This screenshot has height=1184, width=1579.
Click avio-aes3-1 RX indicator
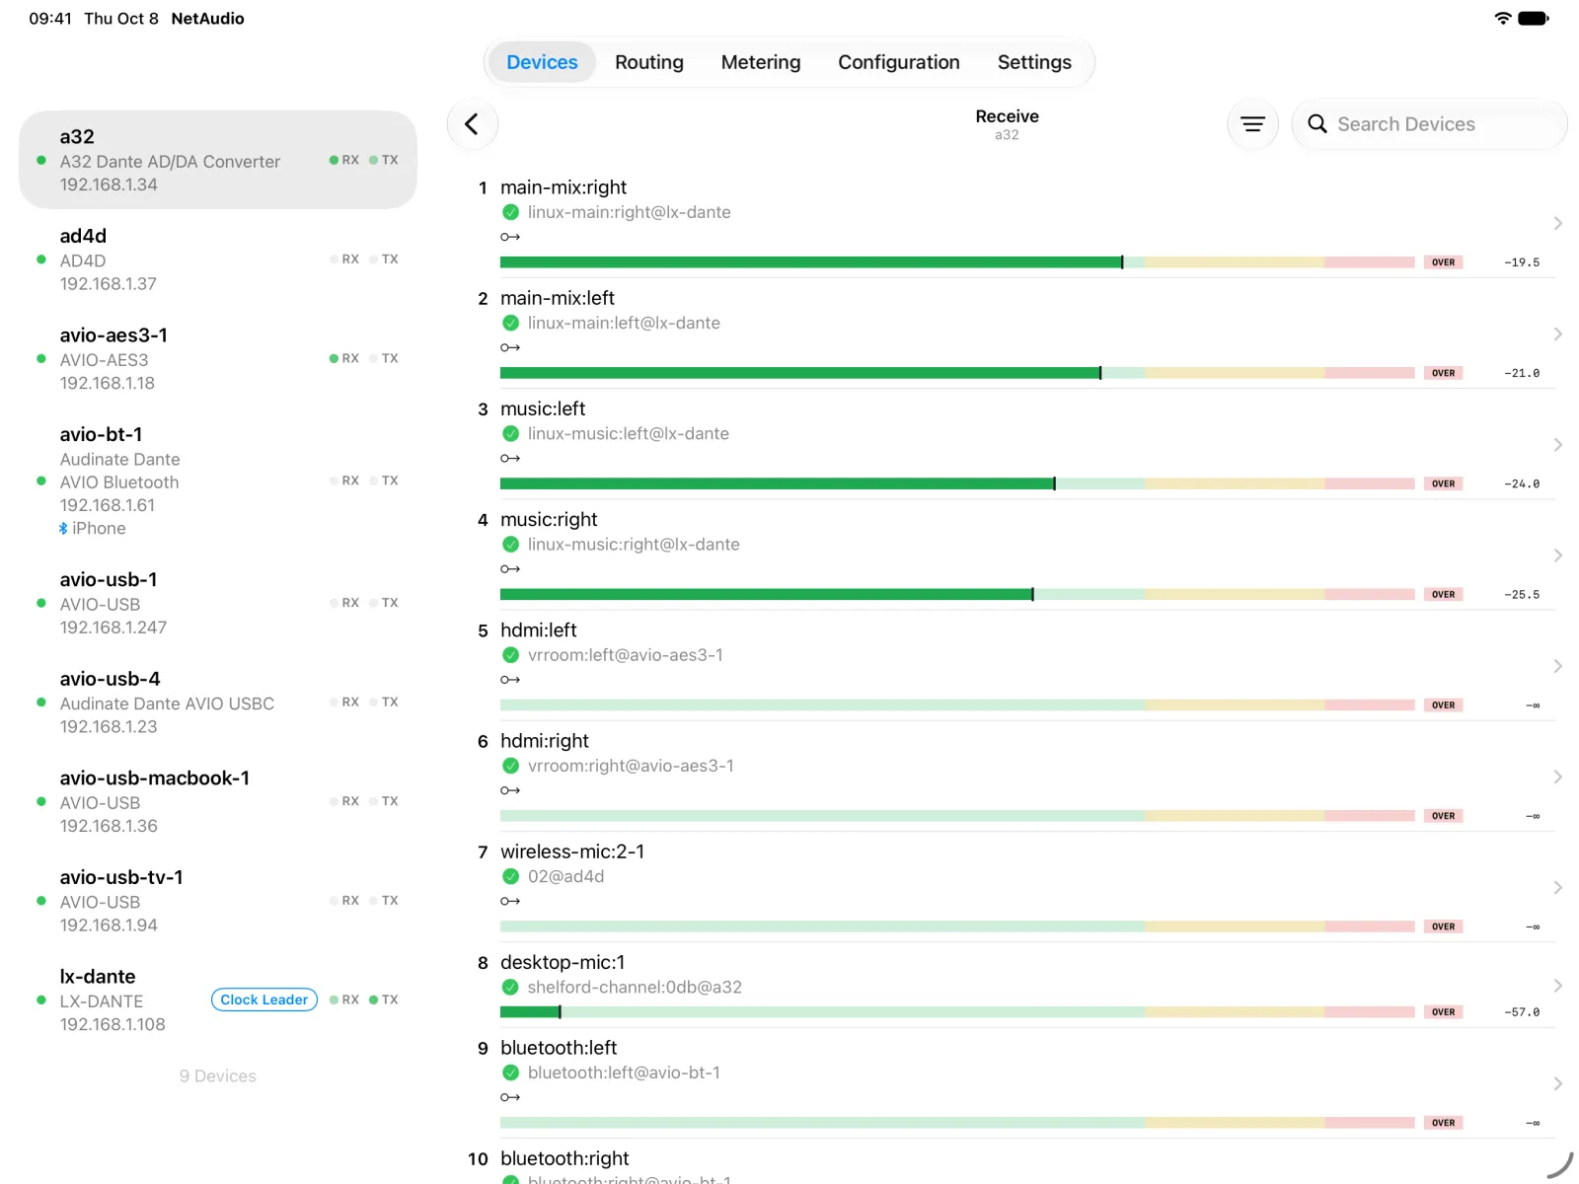344,358
